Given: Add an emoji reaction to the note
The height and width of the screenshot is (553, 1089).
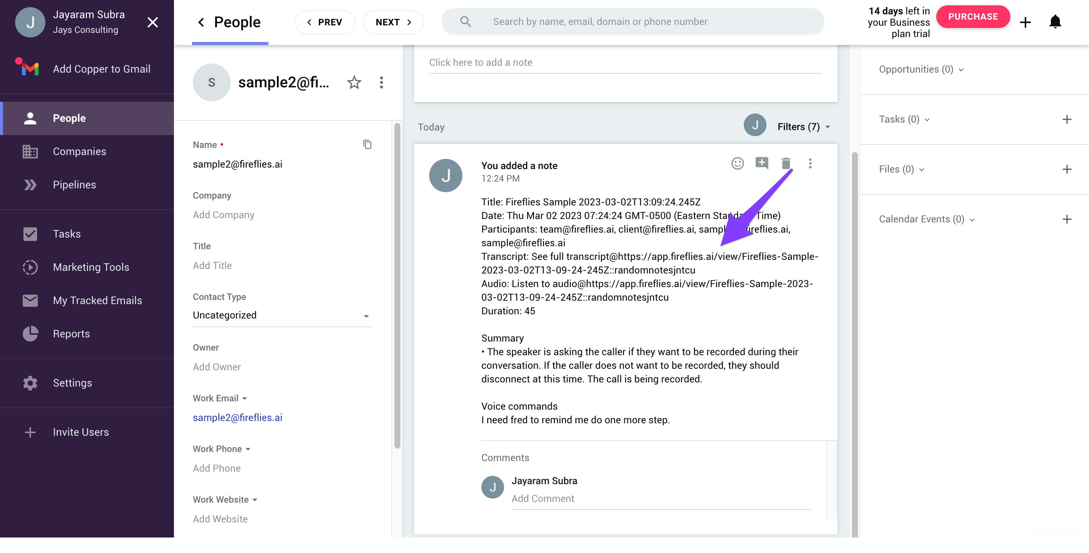Looking at the screenshot, I should (x=737, y=163).
